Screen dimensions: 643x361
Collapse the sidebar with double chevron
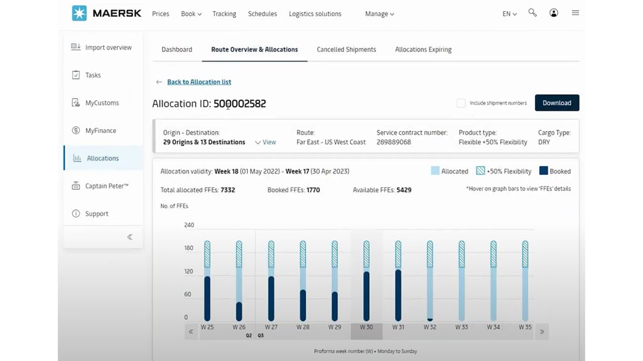click(x=130, y=237)
